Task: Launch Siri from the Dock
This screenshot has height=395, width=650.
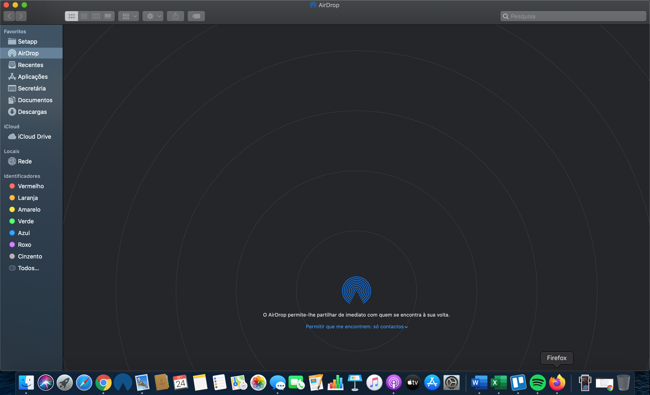Action: (x=45, y=383)
